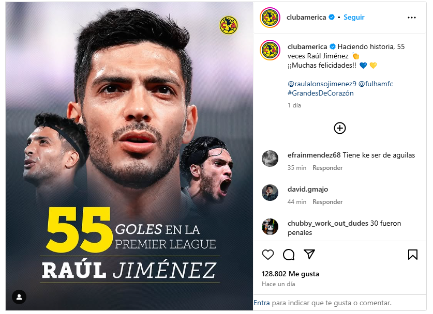Open chubby_work_out_dudes username
The height and width of the screenshot is (314, 433).
328,223
